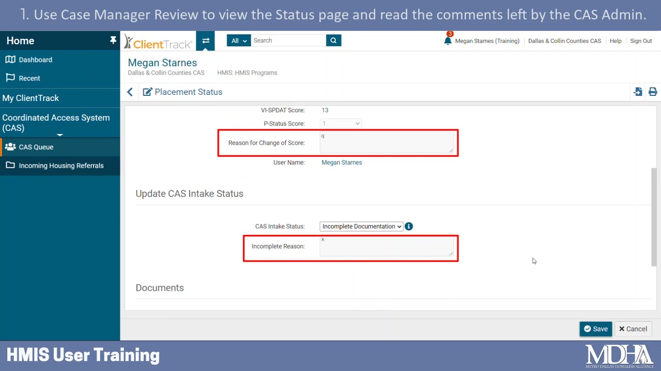This screenshot has width=661, height=371.
Task: Select CAS Queue in the sidebar
Action: tap(36, 147)
